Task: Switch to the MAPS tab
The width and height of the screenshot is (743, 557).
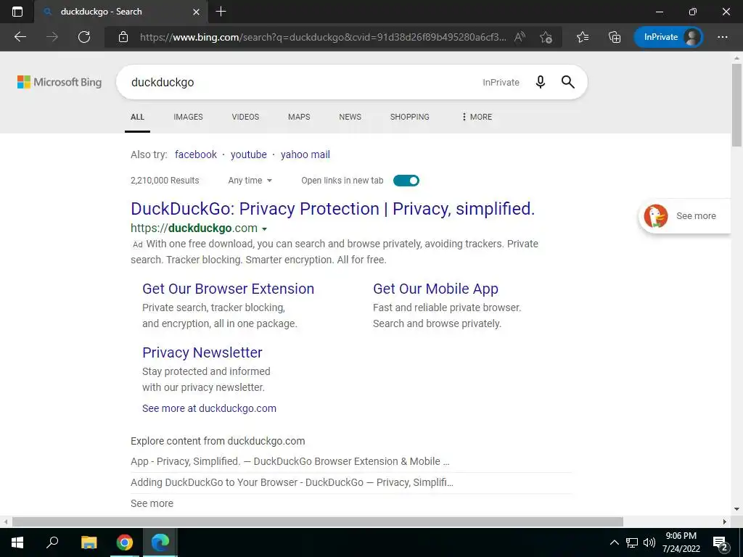Action: [299, 117]
